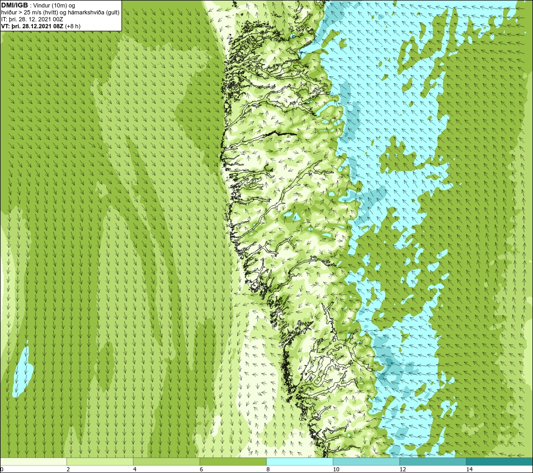Viewport: 533px width, 473px height.
Task: Click the DMI/IGB title in the legend
Action: [14, 5]
